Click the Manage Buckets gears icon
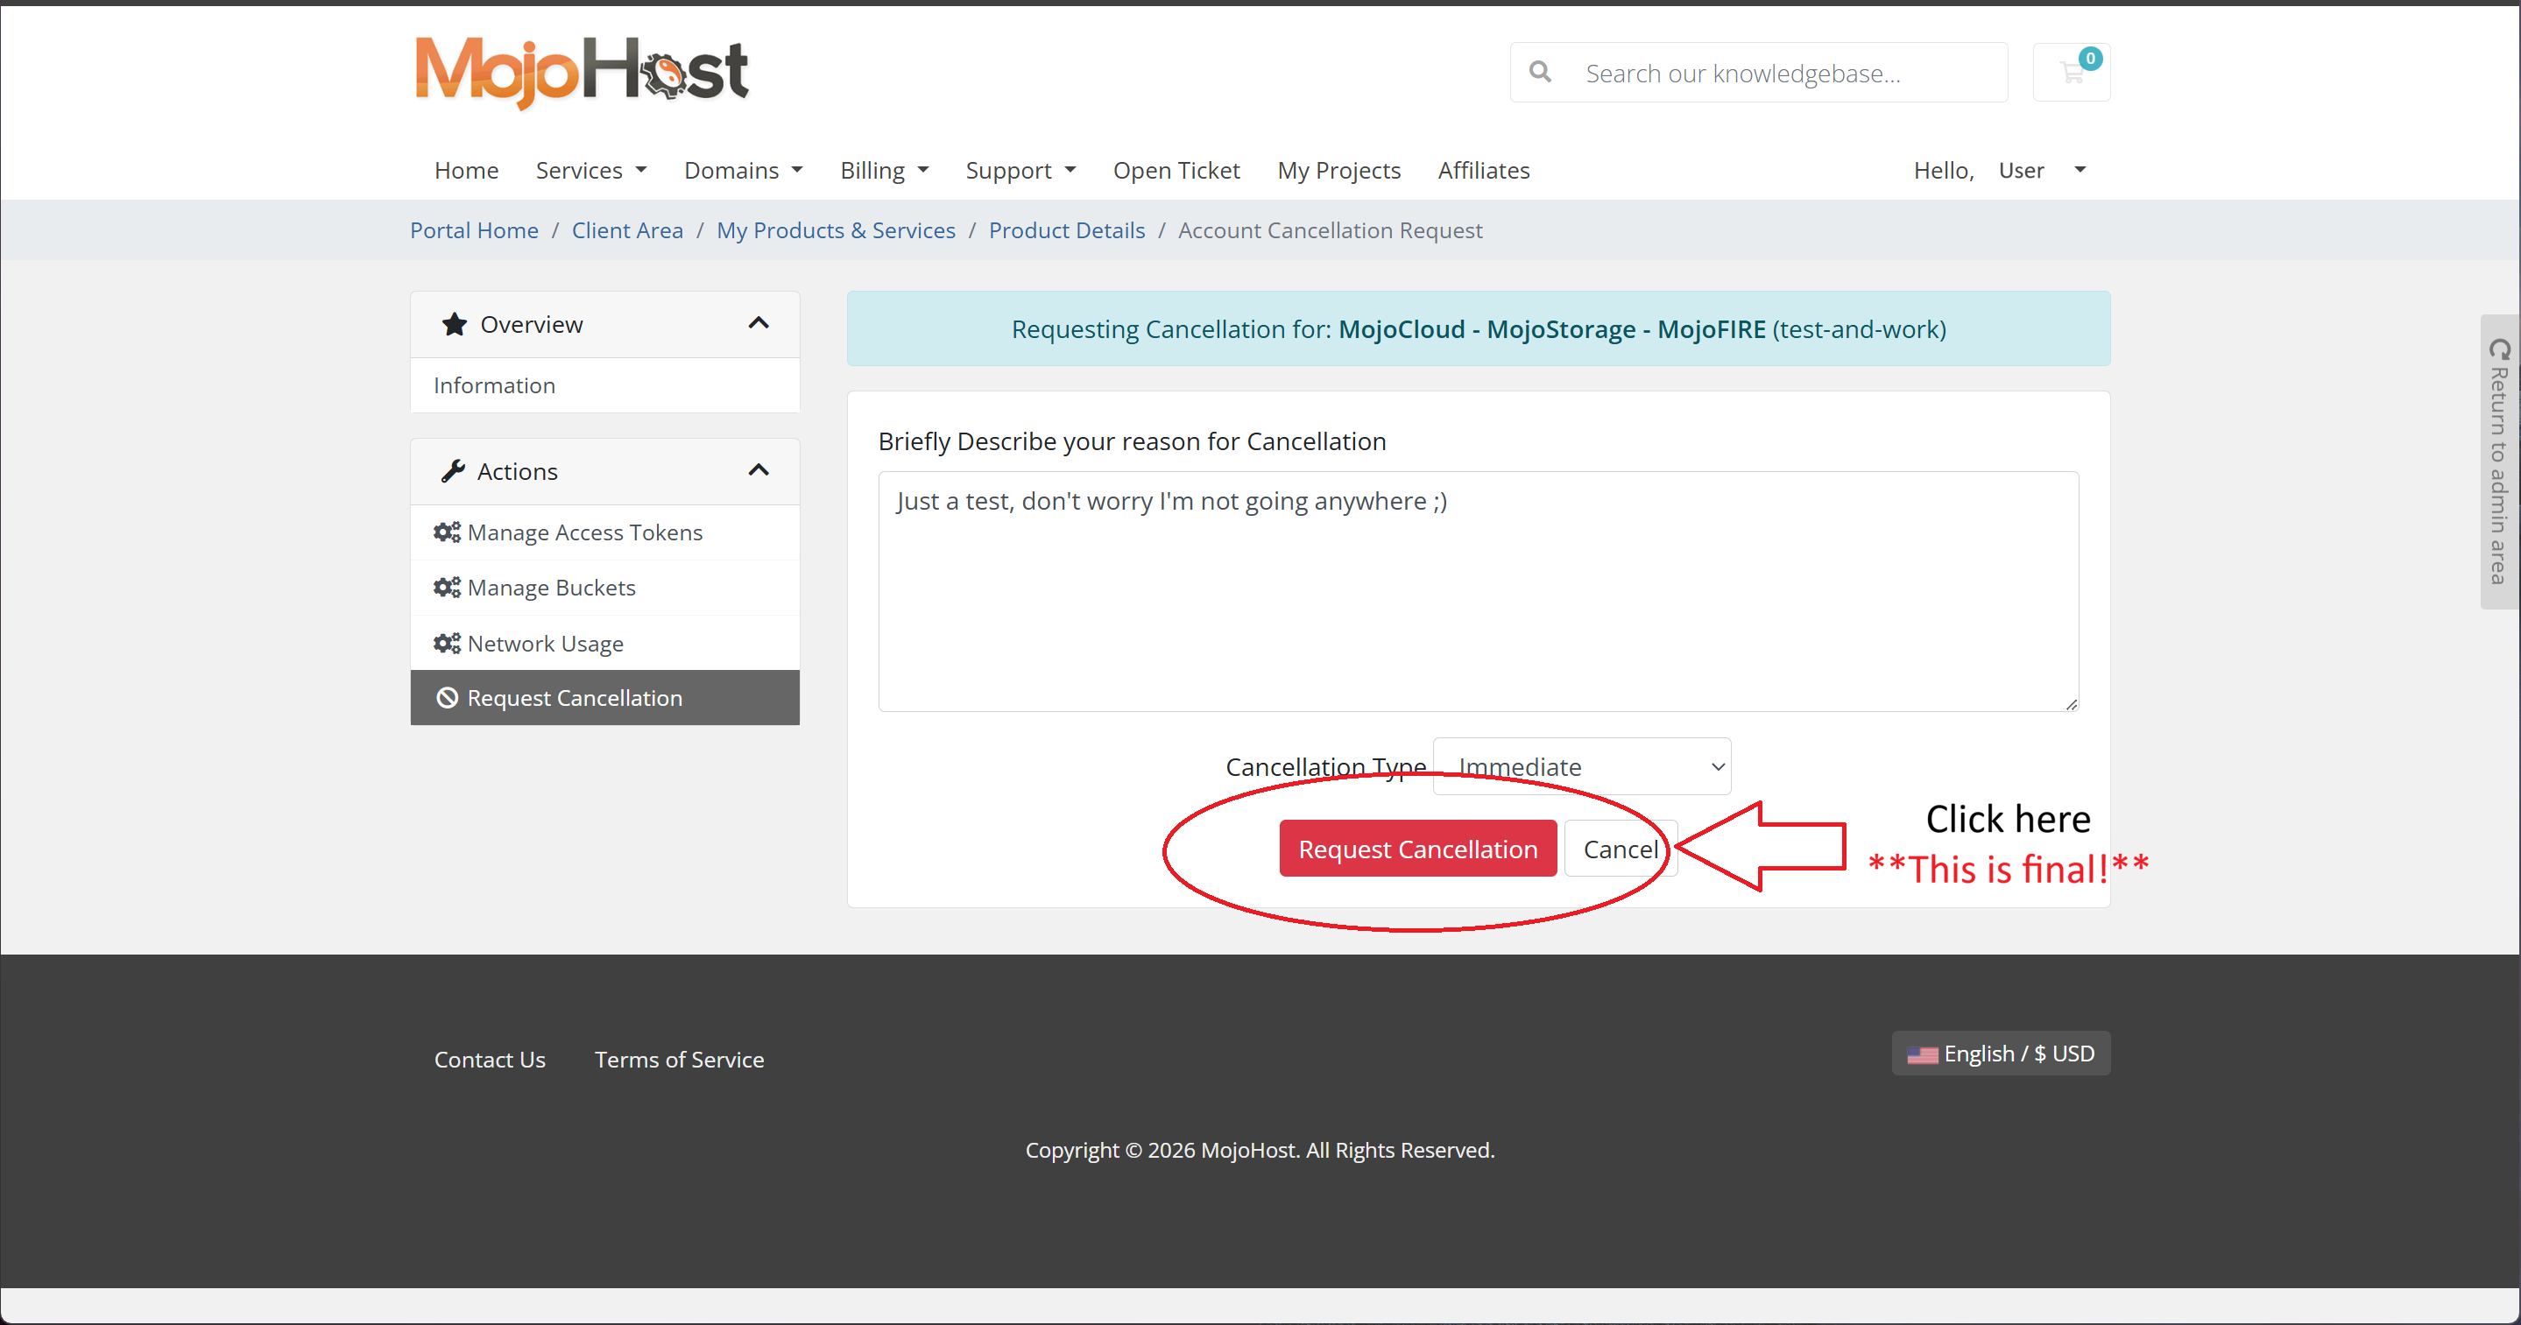 tap(446, 587)
